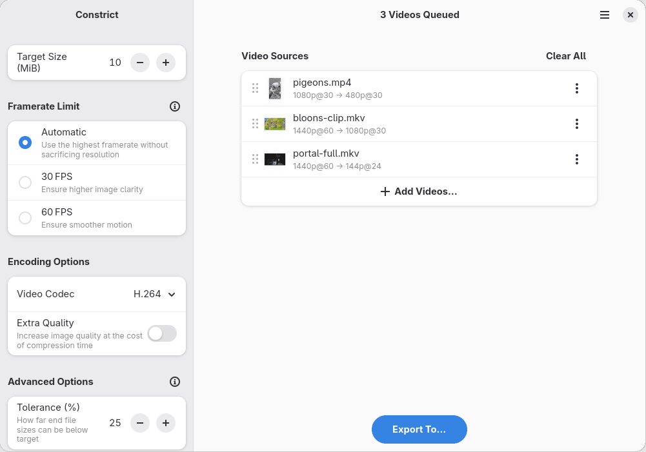Viewport: 646px width, 452px height.
Task: Click Target Size value 10 field
Action: tap(115, 63)
